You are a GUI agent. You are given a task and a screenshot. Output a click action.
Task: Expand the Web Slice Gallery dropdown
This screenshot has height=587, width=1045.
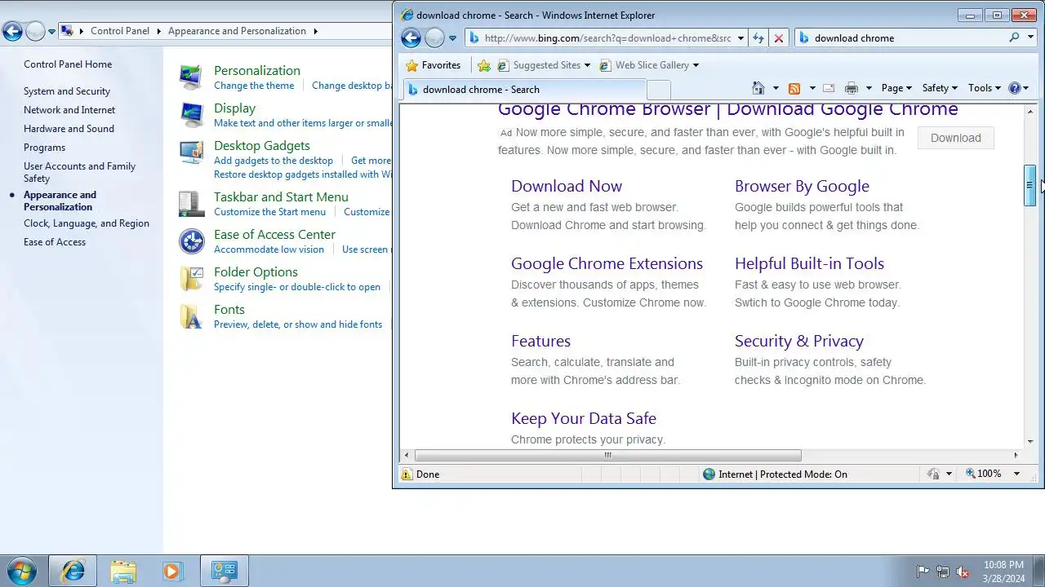pyautogui.click(x=696, y=65)
